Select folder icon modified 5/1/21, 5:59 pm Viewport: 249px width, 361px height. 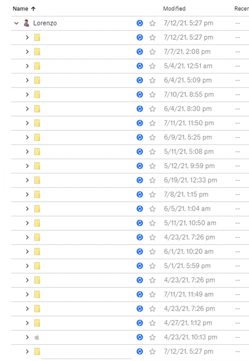tap(37, 266)
